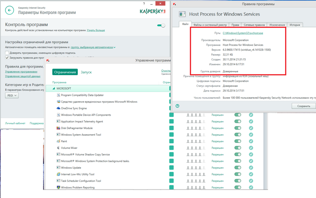The image size is (316, 198).
Task: Open the Права tab
Action: click(235, 25)
